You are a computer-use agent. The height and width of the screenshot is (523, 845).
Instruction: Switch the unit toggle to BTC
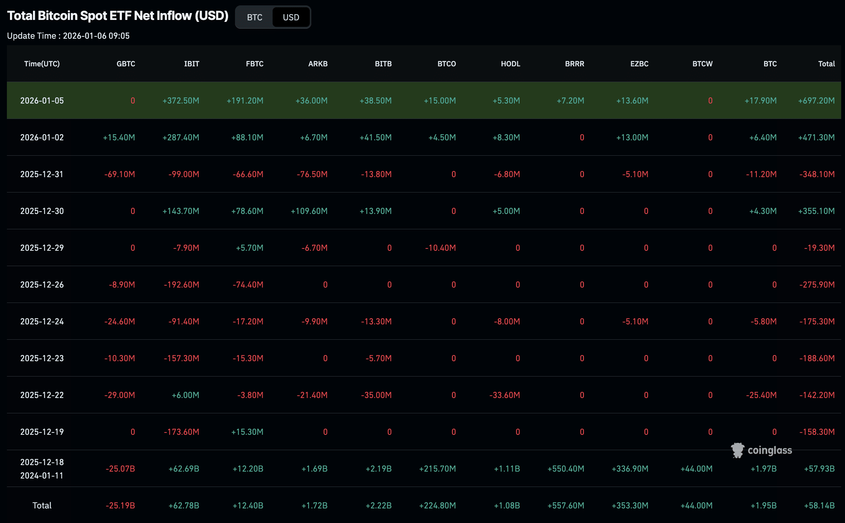[x=255, y=17]
